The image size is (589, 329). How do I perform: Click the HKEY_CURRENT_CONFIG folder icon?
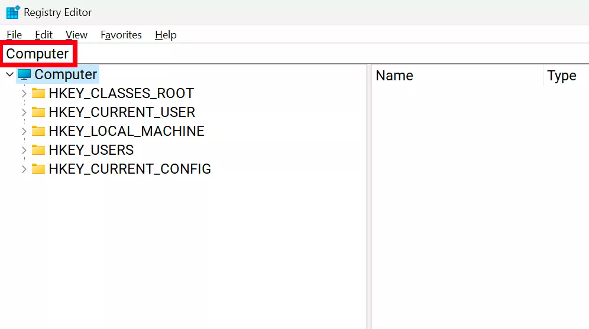[x=38, y=169]
